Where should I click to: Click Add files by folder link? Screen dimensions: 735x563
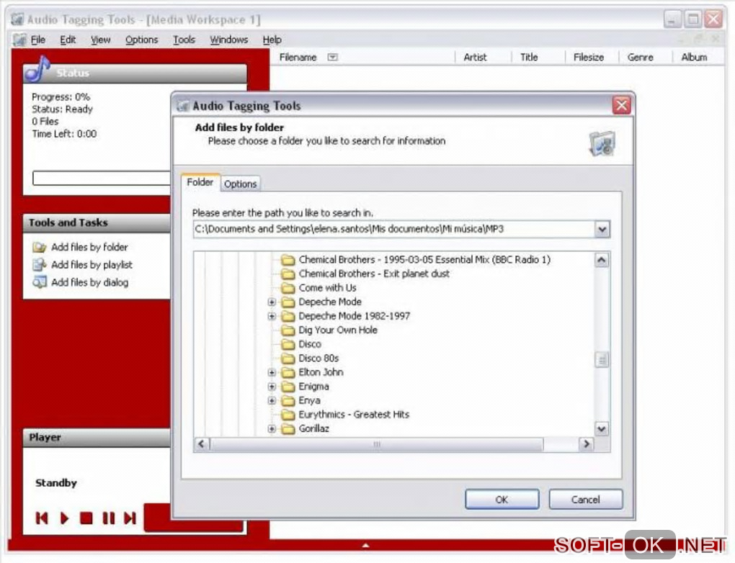point(89,247)
